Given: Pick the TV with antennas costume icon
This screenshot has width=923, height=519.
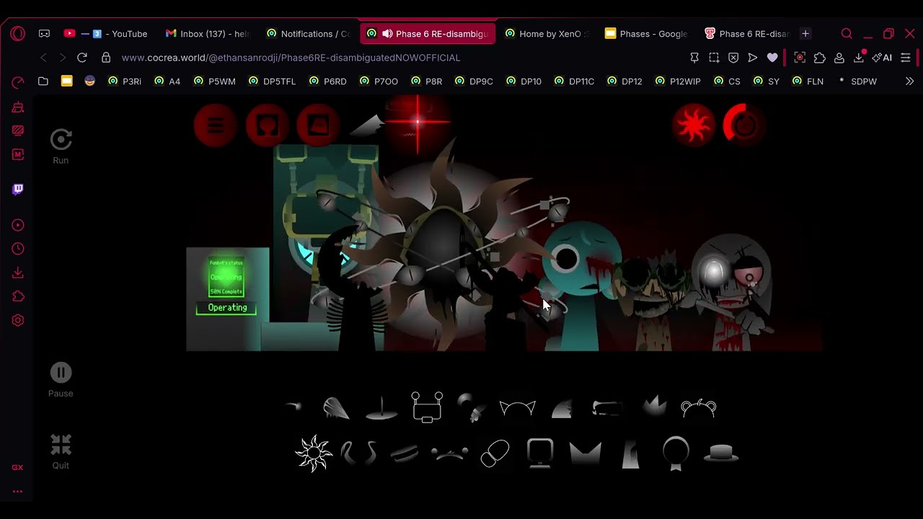Looking at the screenshot, I should tap(427, 407).
